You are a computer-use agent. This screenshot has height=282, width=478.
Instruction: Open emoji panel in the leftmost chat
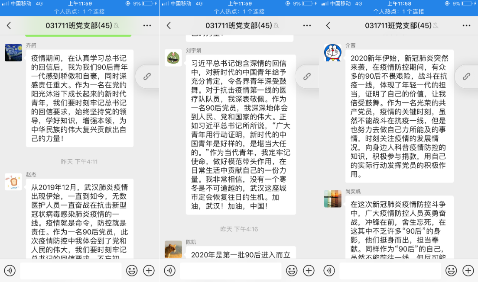point(132,271)
